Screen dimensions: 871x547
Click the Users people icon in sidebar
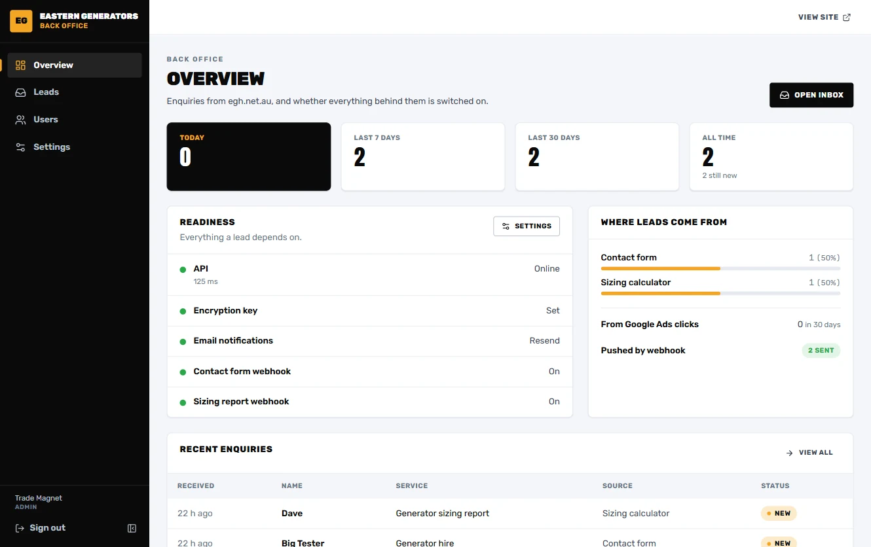[x=20, y=120]
